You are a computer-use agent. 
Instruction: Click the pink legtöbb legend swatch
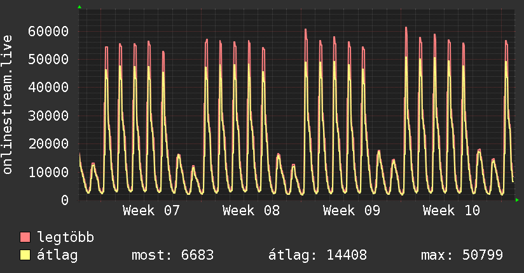click(x=25, y=237)
